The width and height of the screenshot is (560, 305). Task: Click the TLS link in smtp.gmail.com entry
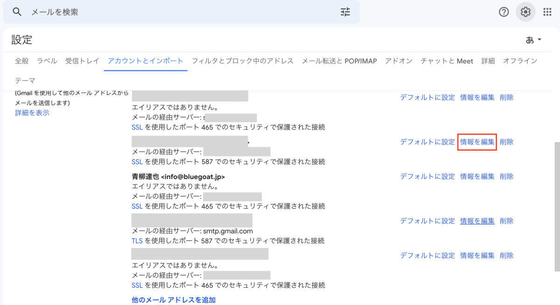point(137,241)
